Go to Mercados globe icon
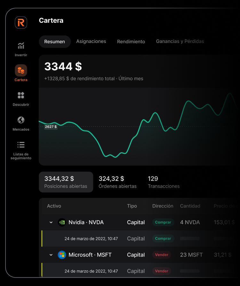 click(x=21, y=120)
